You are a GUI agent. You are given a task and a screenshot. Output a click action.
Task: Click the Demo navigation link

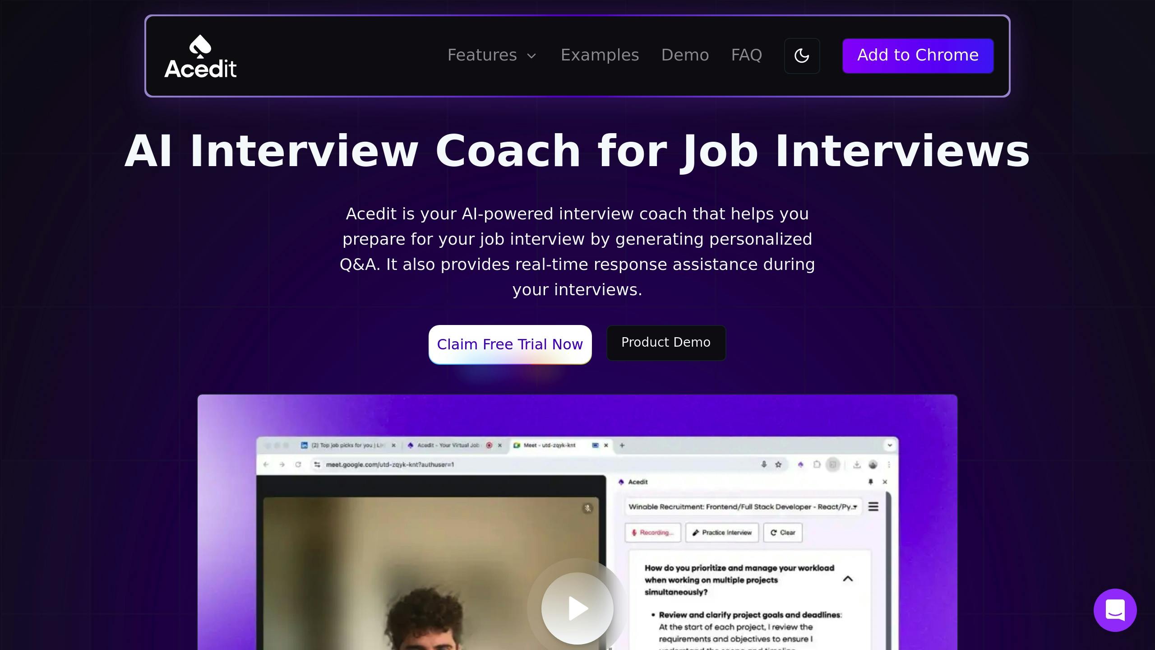pyautogui.click(x=684, y=55)
